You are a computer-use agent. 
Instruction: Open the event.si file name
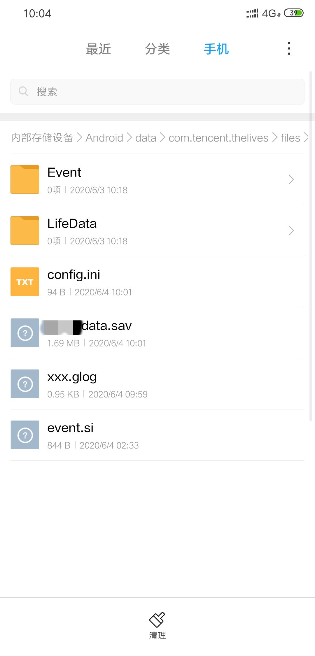pos(70,428)
